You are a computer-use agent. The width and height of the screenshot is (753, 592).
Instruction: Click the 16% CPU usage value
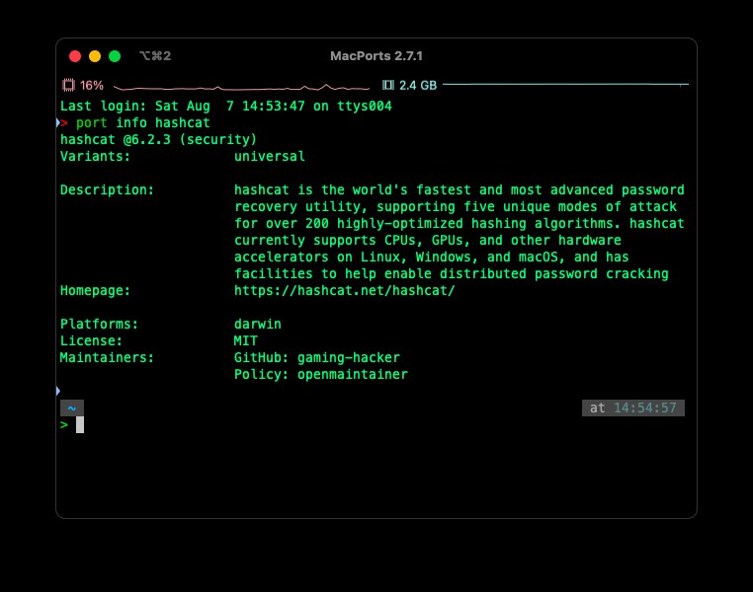92,85
